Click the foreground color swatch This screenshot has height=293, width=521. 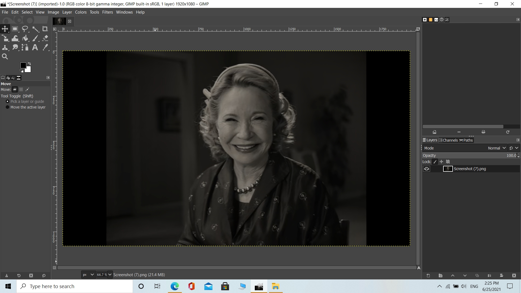23,65
